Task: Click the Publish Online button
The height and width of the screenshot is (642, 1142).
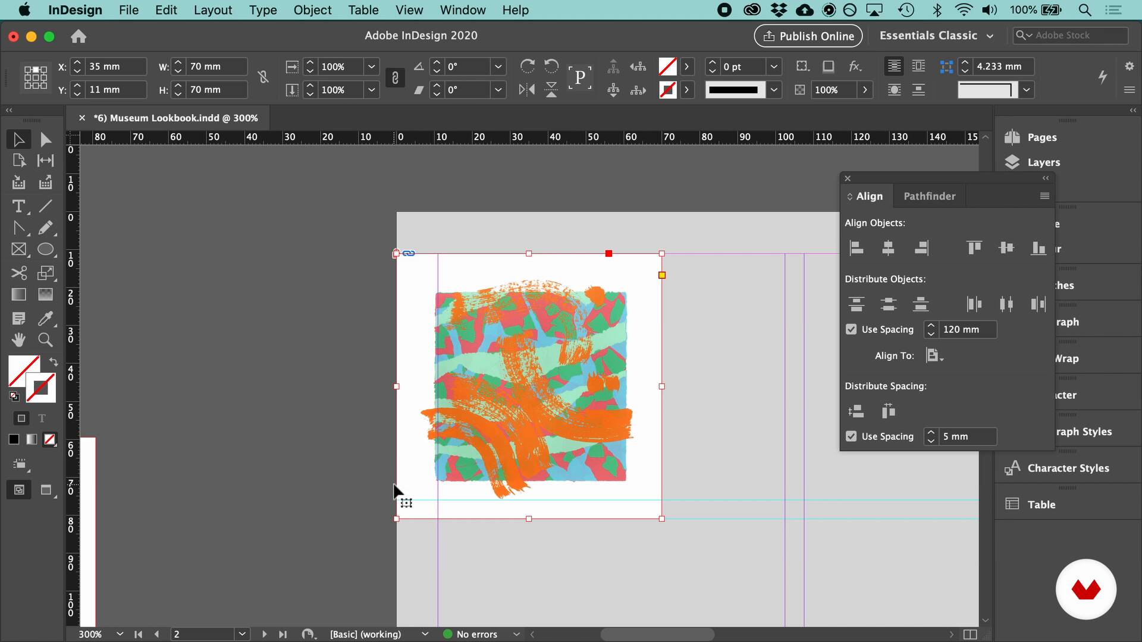Action: (808, 36)
